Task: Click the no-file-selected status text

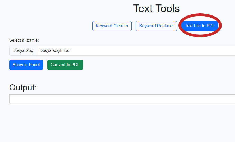Action: (55, 51)
